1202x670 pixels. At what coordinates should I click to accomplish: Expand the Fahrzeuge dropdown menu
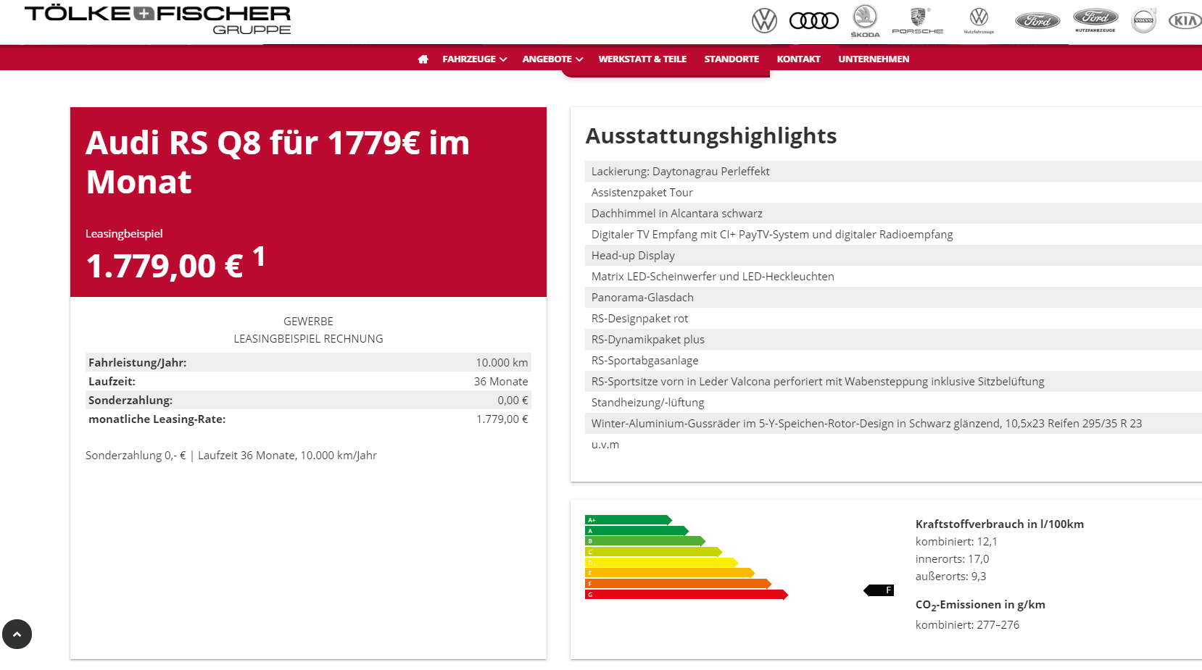coord(474,59)
